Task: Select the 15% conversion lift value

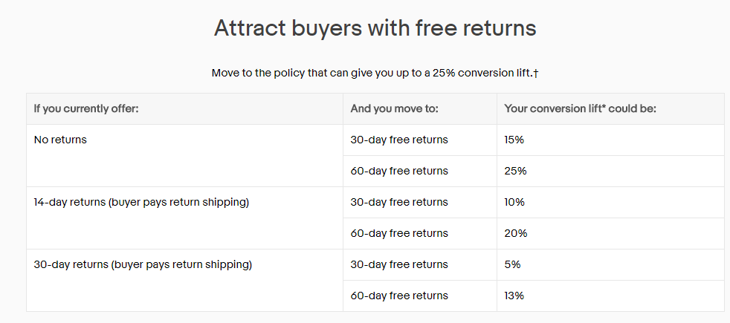Action: (514, 140)
